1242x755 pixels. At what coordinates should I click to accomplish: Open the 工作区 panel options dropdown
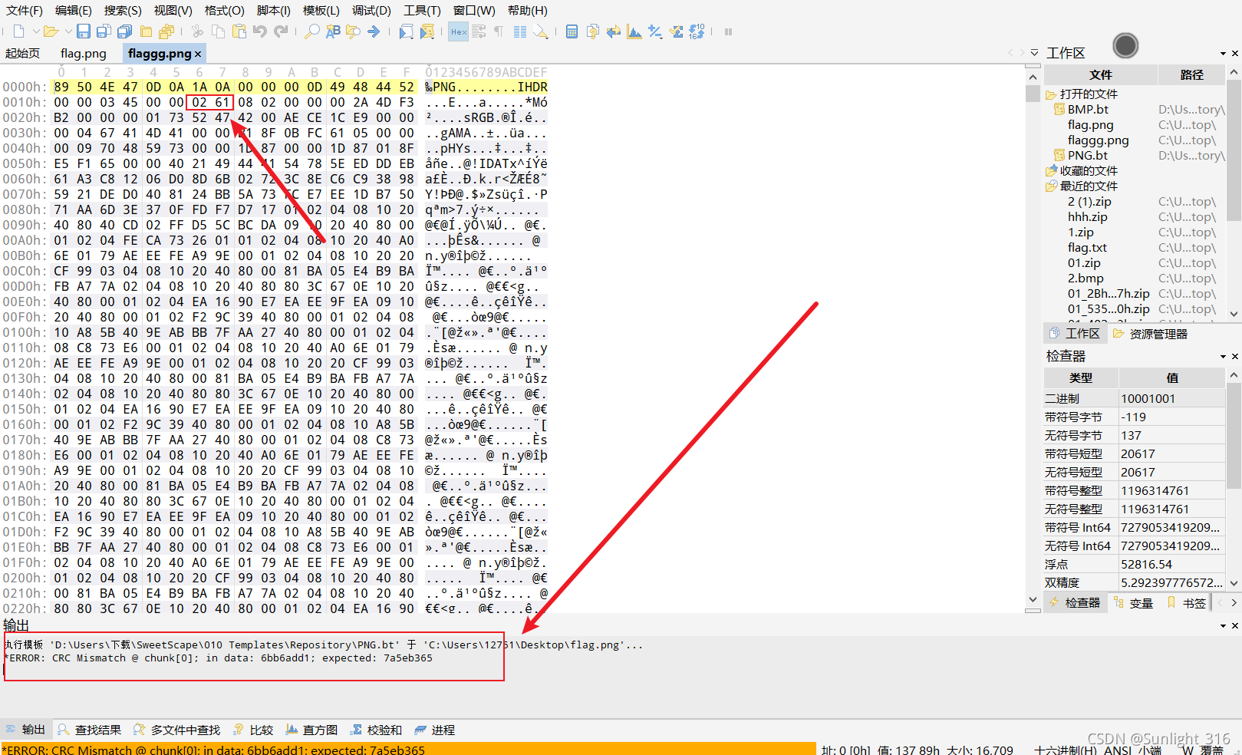[x=1222, y=54]
